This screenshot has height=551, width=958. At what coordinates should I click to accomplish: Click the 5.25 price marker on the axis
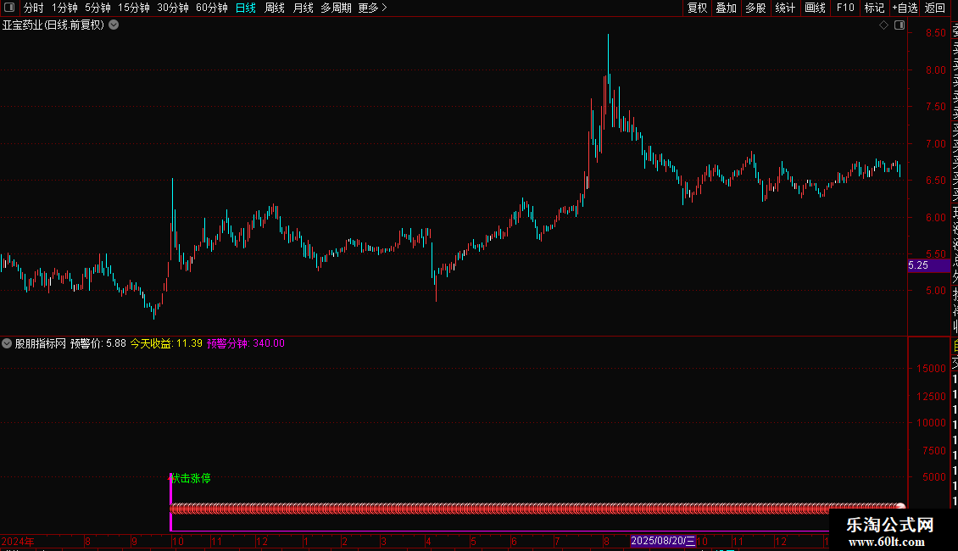pyautogui.click(x=928, y=265)
